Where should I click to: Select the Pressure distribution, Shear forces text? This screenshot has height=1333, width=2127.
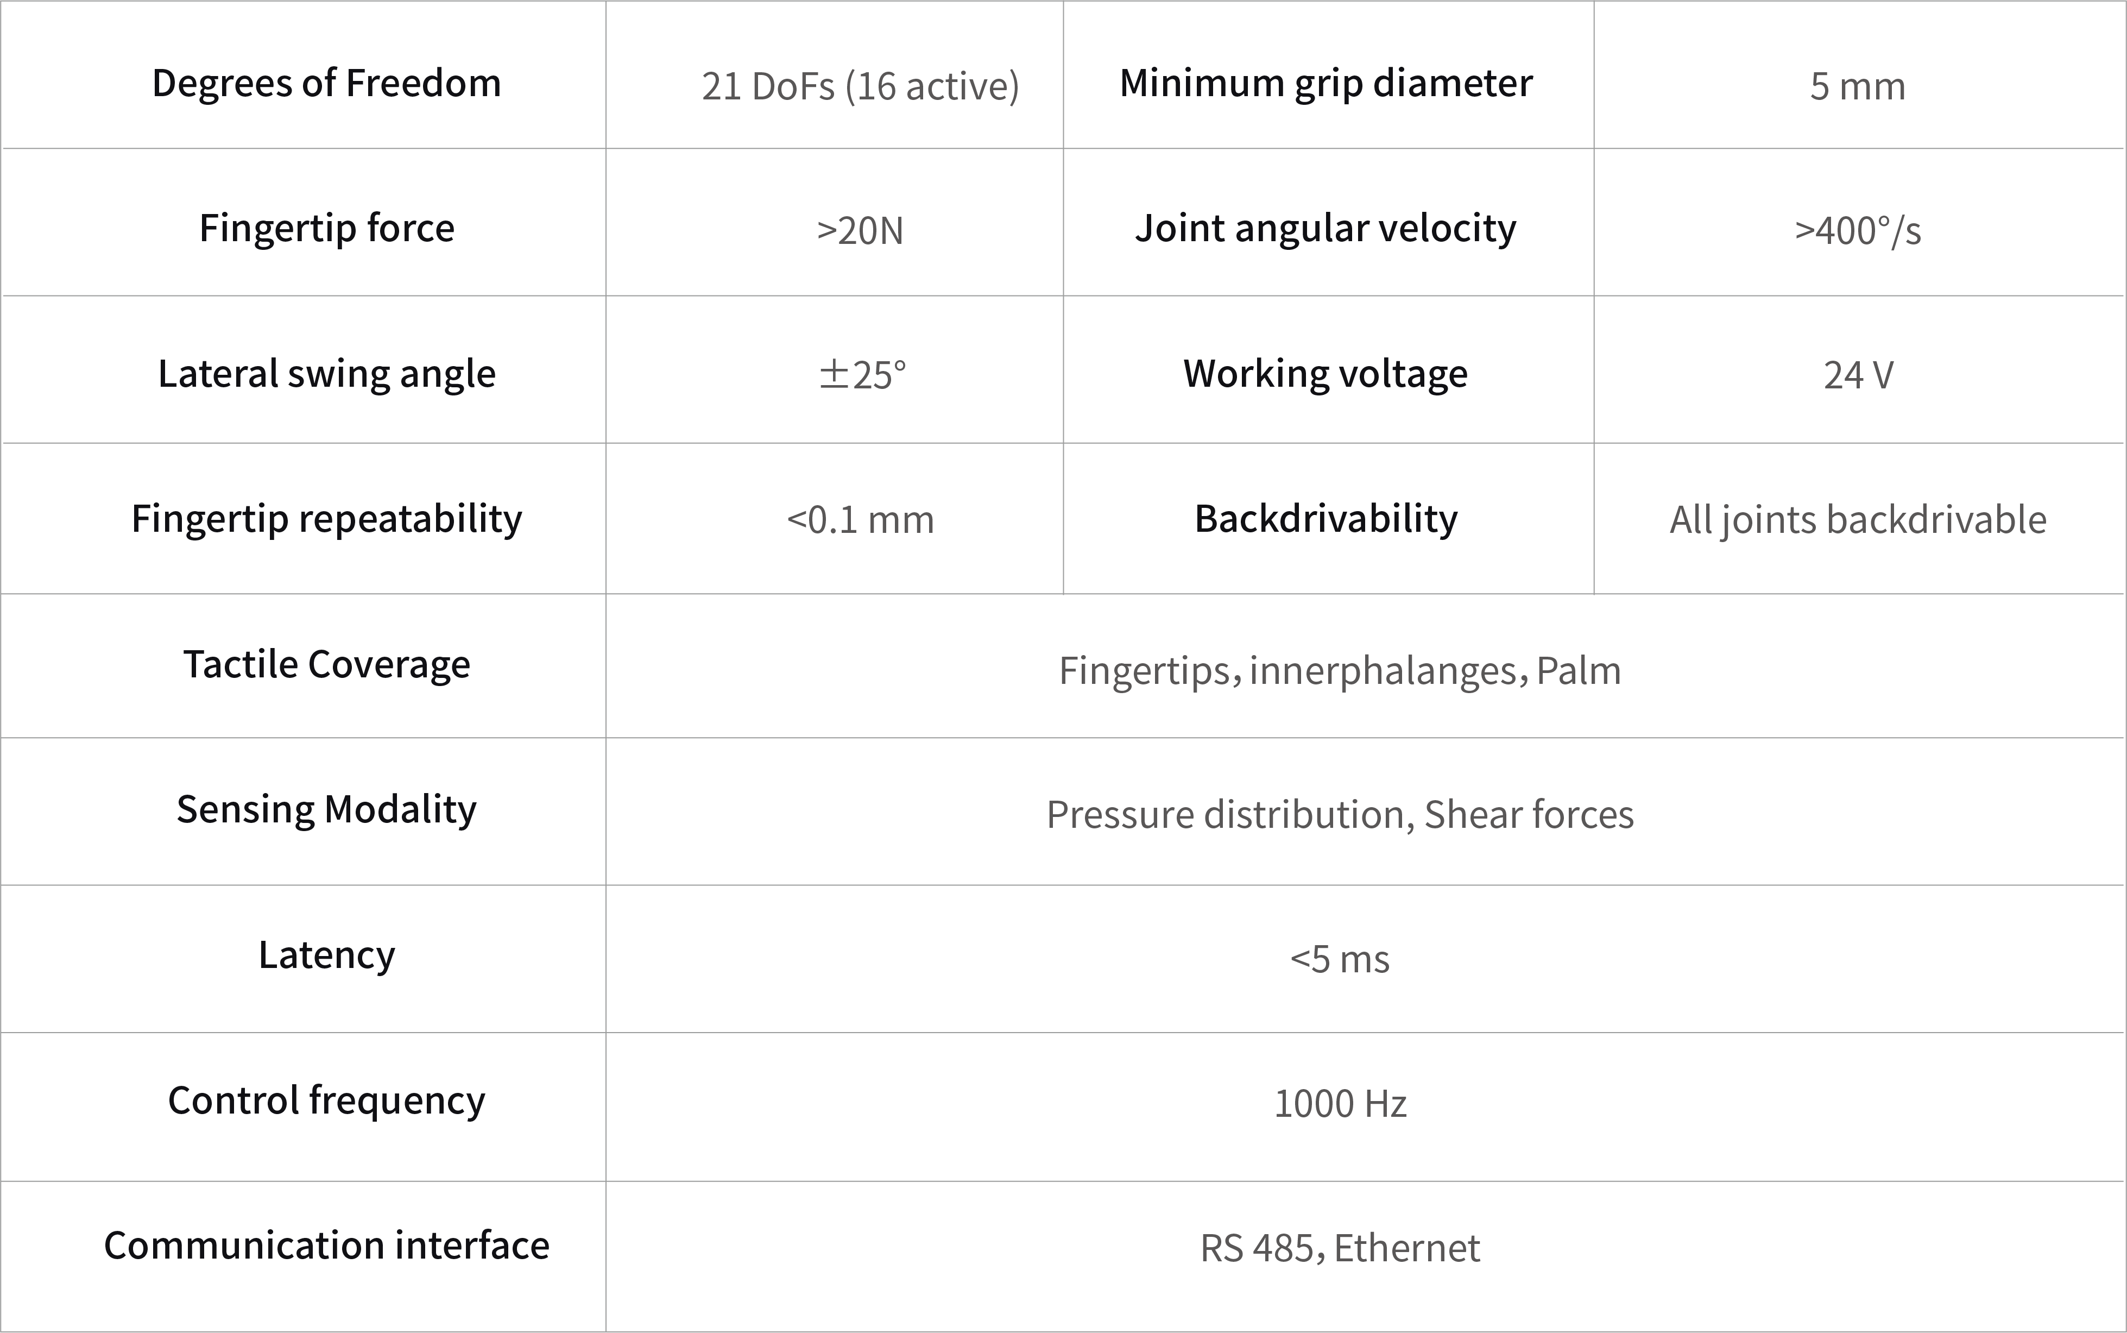pyautogui.click(x=1339, y=815)
